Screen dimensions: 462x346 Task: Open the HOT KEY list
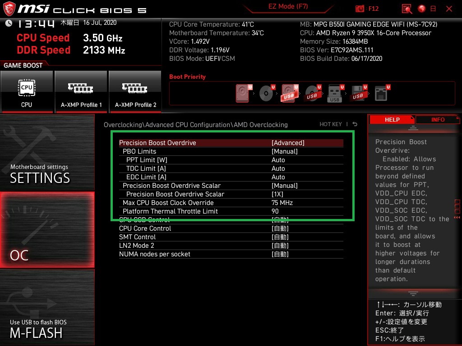pos(331,124)
